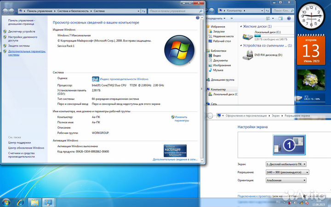Open the view options icon in Computer window
331x207 pixels.
tap(268, 18)
